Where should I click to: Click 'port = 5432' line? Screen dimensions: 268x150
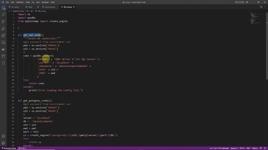point(31,132)
